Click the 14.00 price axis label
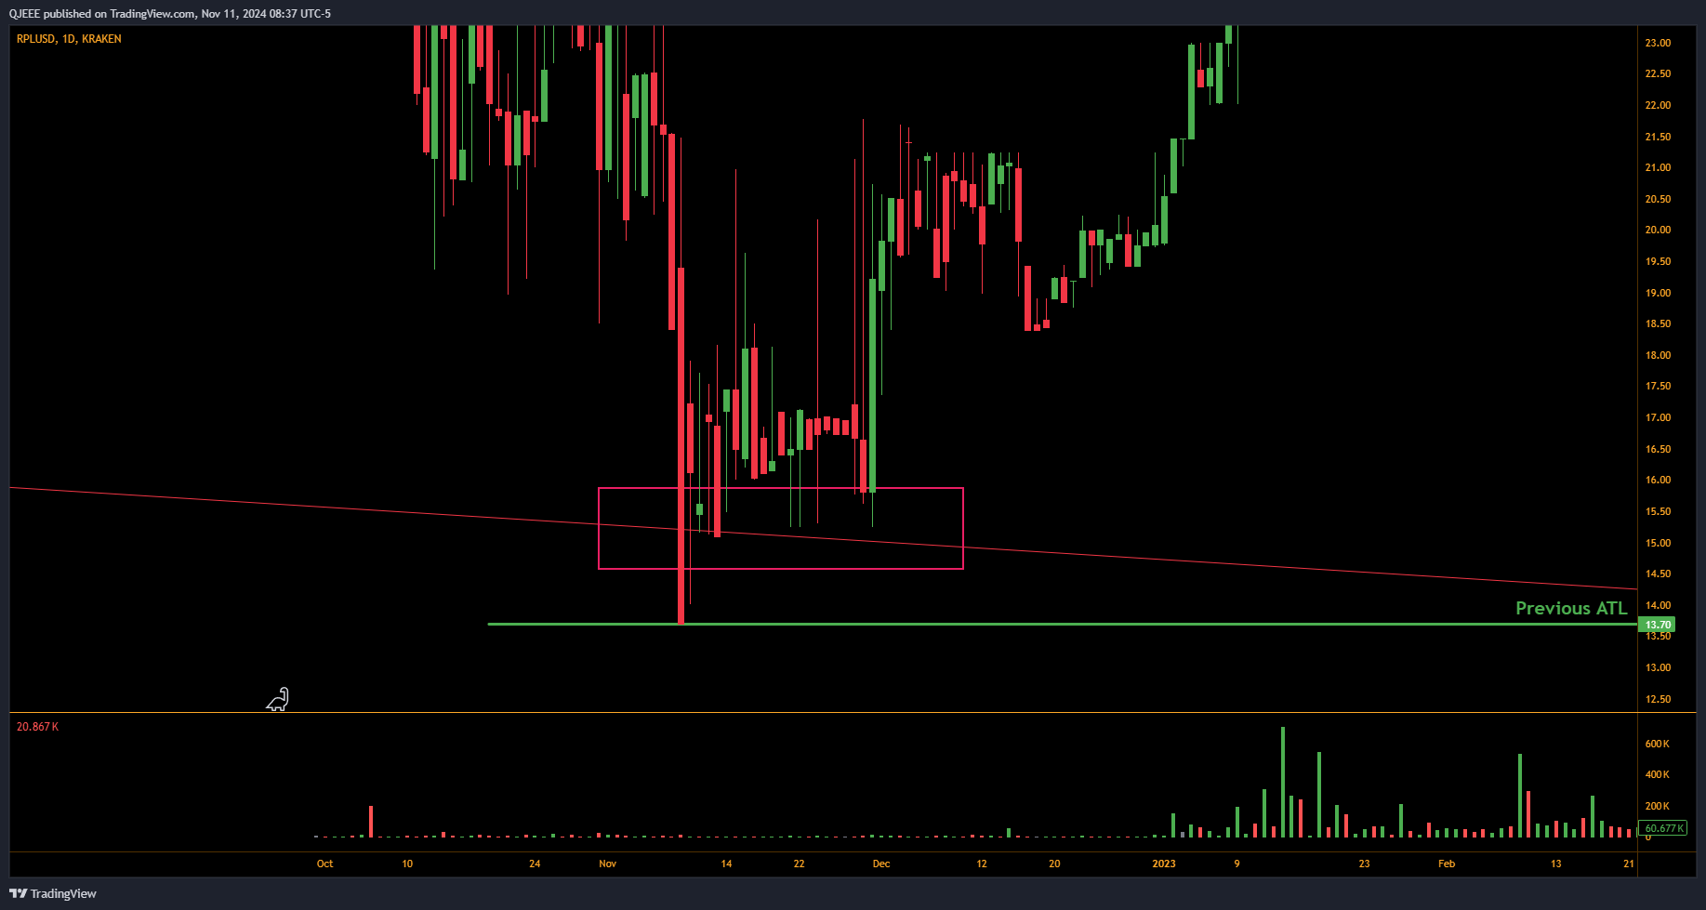This screenshot has height=910, width=1706. [x=1658, y=605]
